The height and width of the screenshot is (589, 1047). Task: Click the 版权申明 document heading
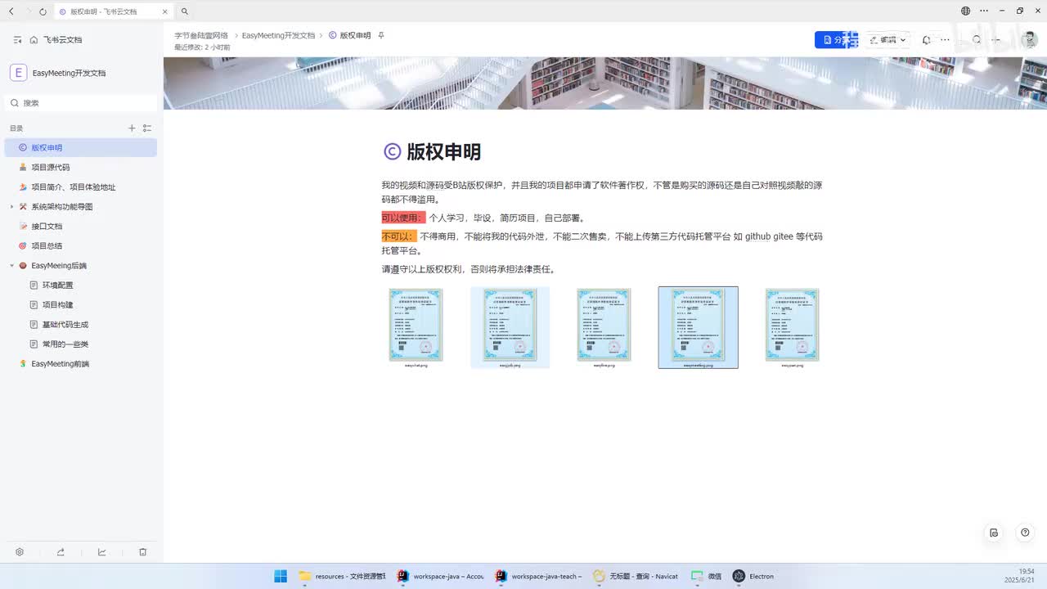point(443,152)
